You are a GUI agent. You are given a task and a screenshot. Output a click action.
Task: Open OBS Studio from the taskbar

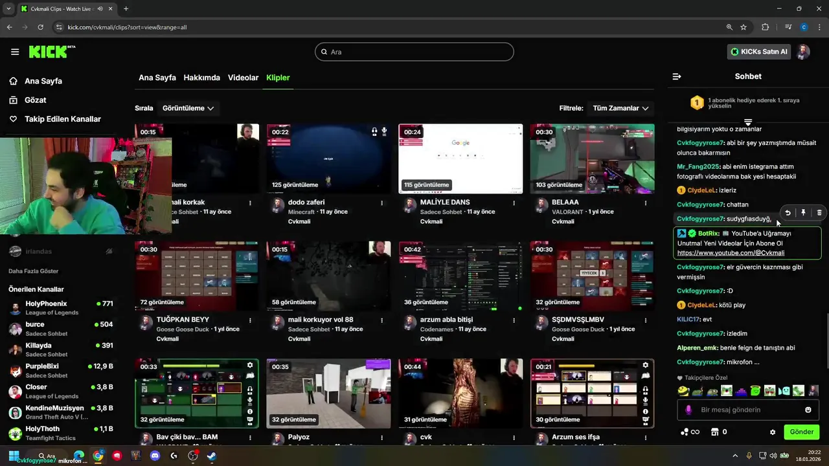click(193, 456)
